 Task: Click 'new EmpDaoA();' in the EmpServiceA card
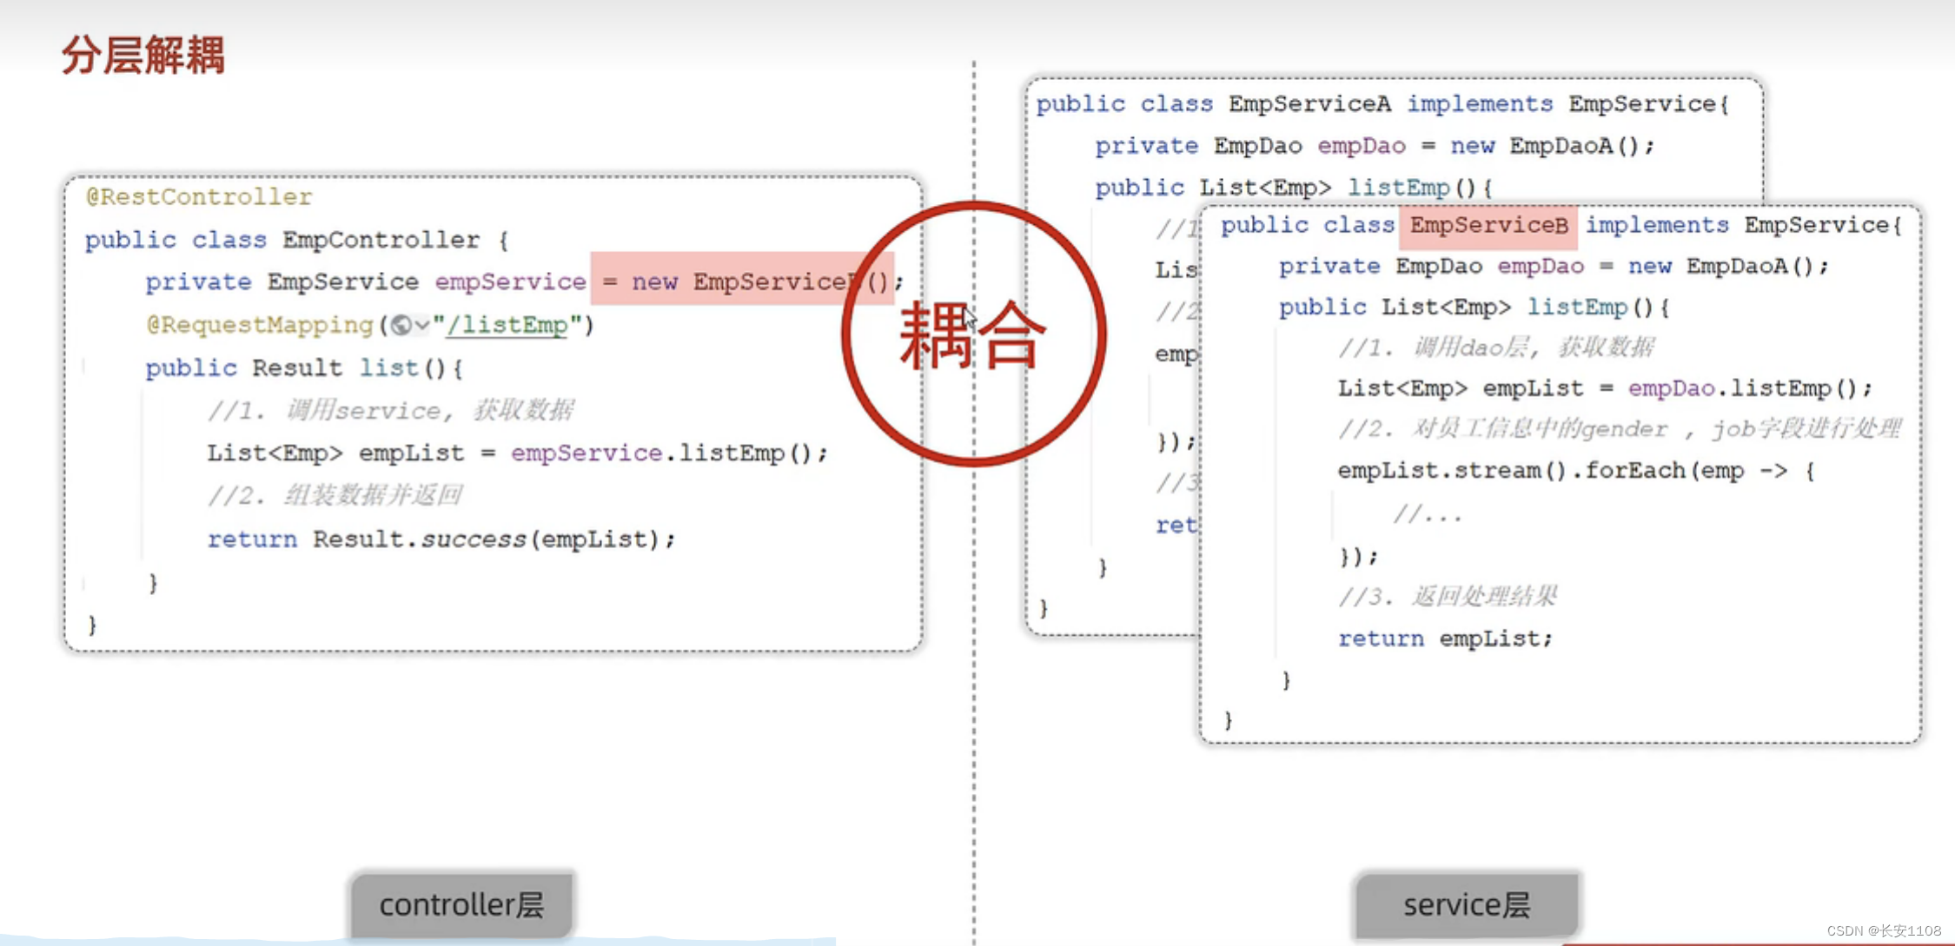1552,146
